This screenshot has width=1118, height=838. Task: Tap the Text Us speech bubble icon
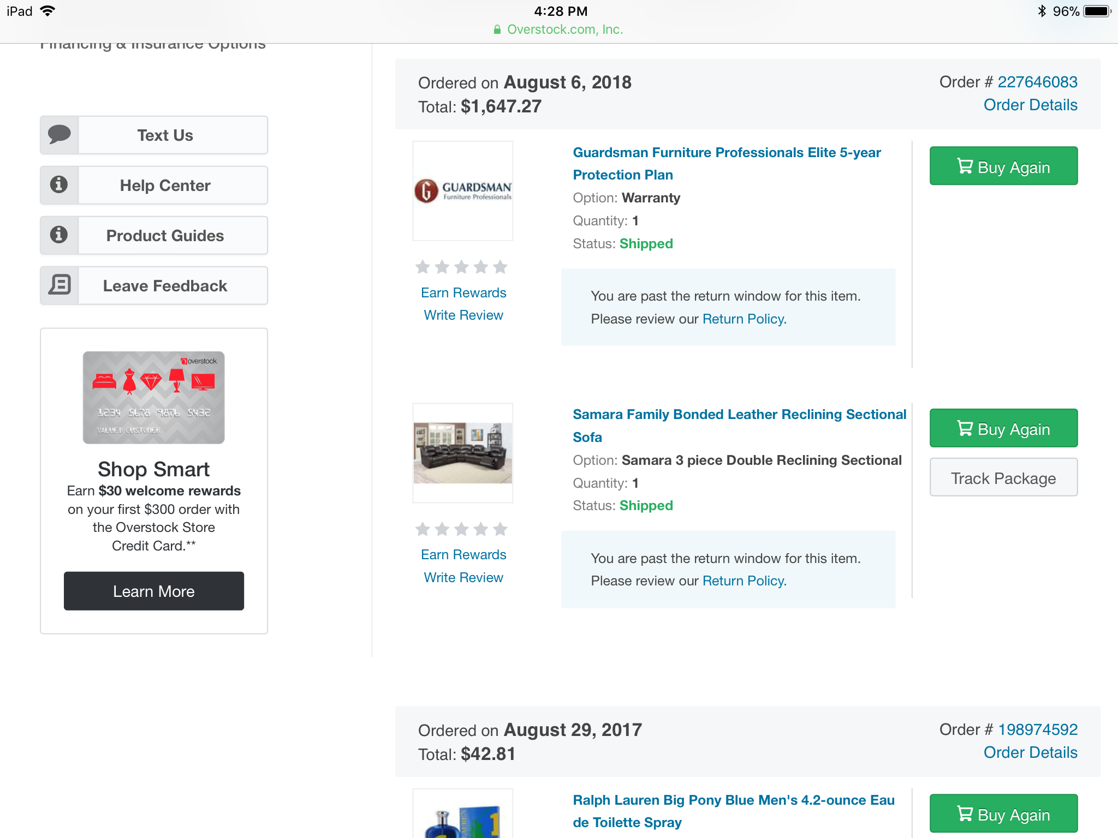[x=60, y=134]
